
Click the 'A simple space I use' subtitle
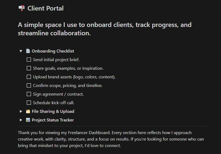pos(105,29)
